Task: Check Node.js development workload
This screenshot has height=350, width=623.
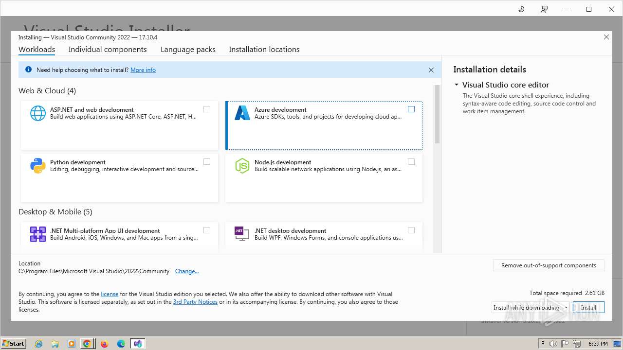Action: (411, 162)
